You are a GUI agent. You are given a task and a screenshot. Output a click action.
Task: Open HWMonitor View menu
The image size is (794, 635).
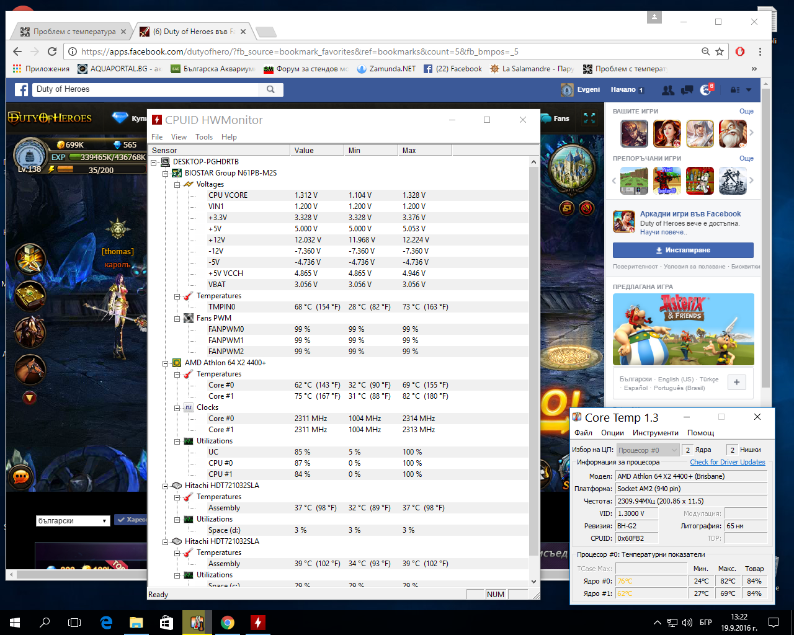179,137
